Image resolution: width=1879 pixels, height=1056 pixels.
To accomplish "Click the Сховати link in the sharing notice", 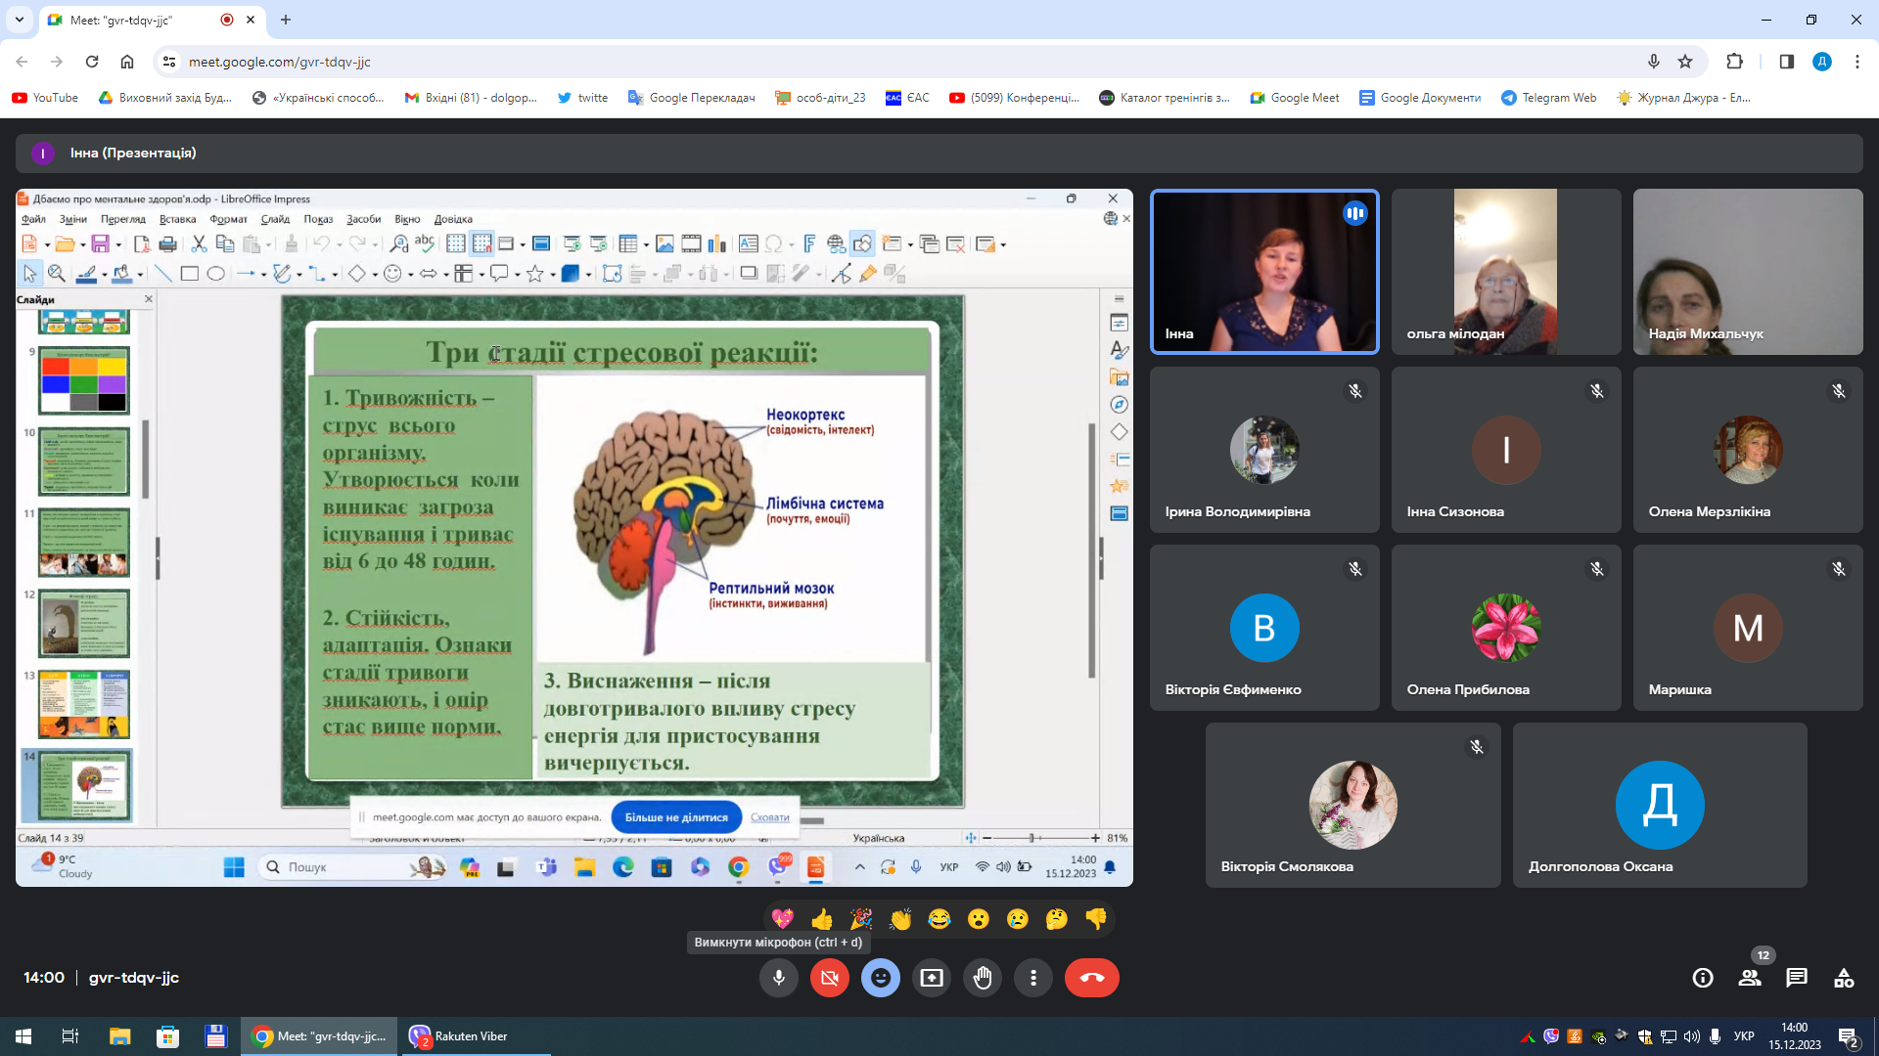I will click(770, 817).
